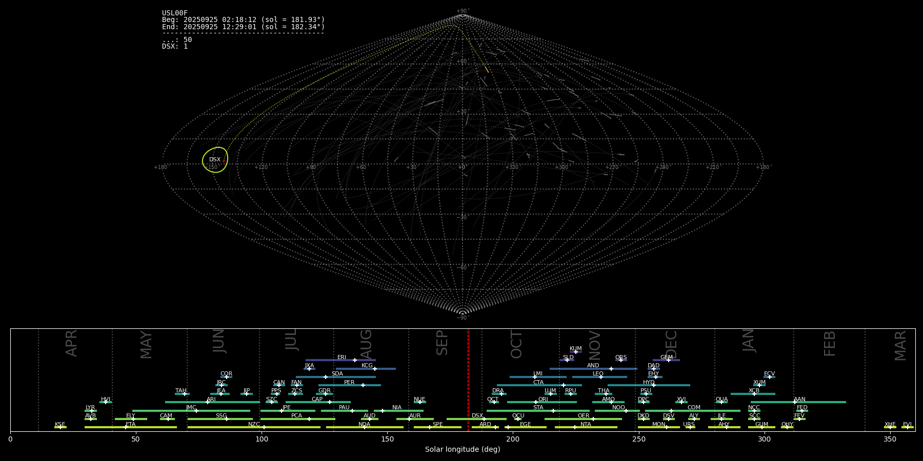Click the USL00F station title text
923x461 pixels.
pos(175,13)
